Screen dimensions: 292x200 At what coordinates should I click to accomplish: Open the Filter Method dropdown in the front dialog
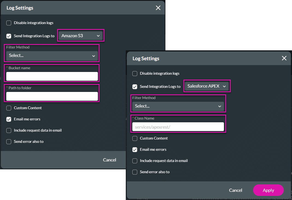(x=178, y=106)
